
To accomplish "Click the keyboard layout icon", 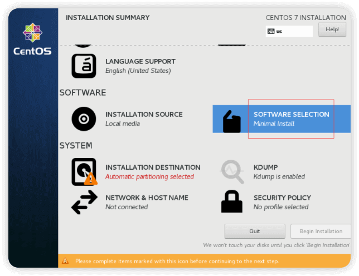I will pyautogui.click(x=271, y=31).
